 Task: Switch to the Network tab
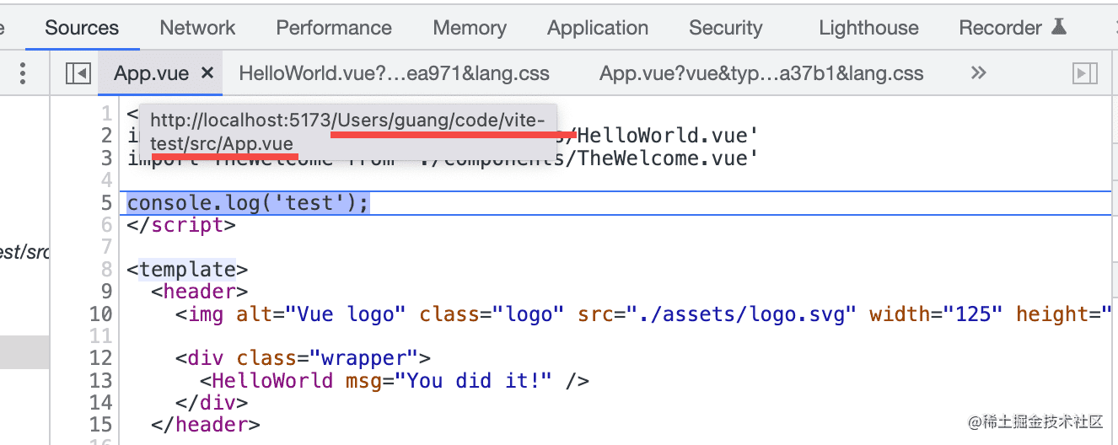coord(198,28)
